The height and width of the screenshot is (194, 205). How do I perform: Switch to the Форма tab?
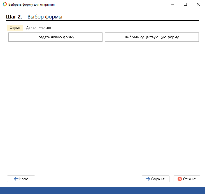[x=15, y=28]
